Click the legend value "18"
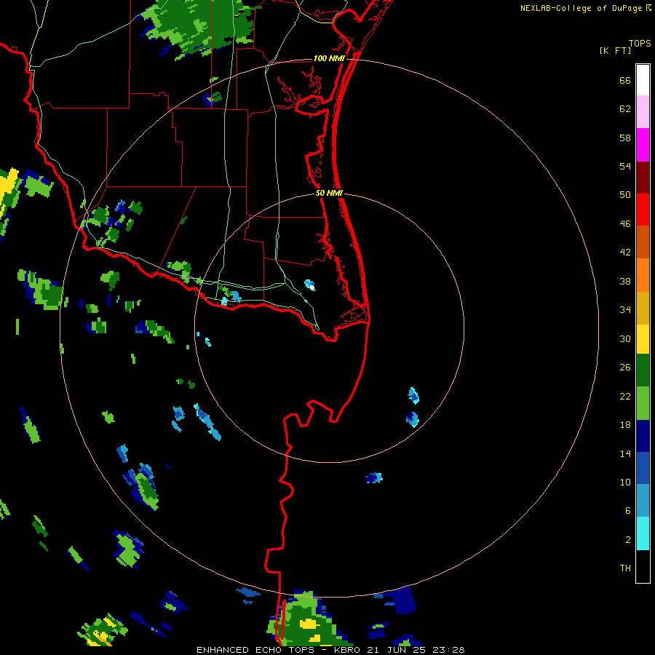This screenshot has width=655, height=655. click(x=625, y=425)
